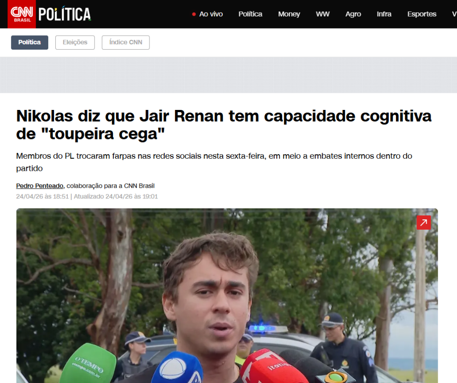Click the gray advertisement banner area

coord(228,75)
